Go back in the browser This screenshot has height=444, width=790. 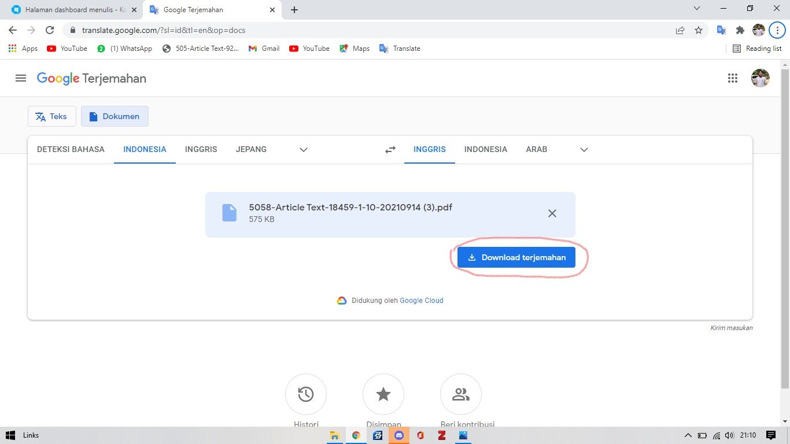13,30
